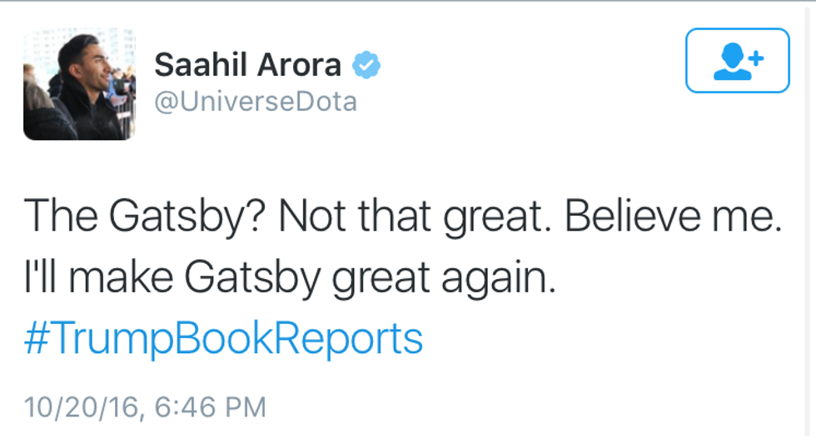Open the #TrumpBookReports hashtag

click(223, 340)
